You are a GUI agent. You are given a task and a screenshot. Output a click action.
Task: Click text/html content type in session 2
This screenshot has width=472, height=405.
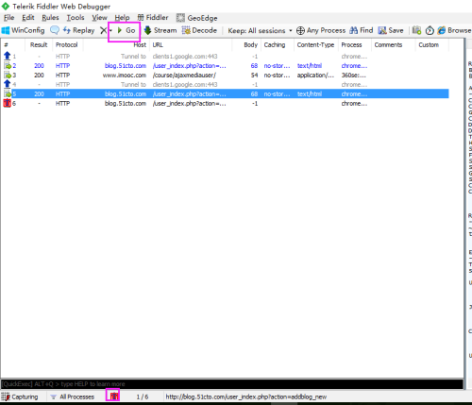(x=310, y=66)
